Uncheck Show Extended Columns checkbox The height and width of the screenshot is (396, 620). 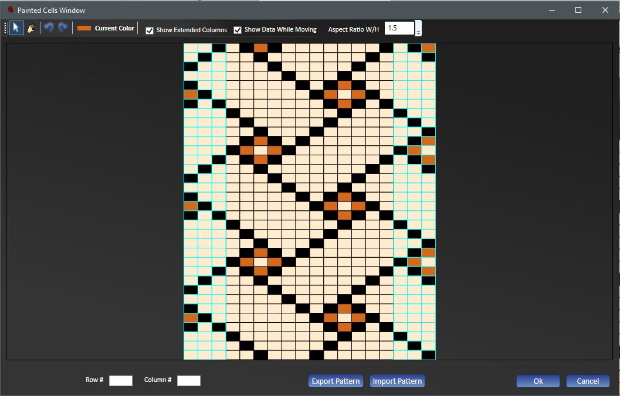pyautogui.click(x=150, y=30)
